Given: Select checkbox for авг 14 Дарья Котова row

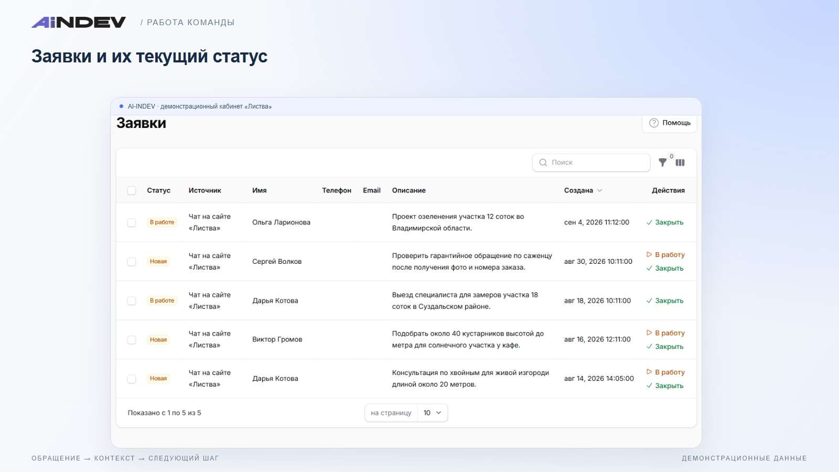Looking at the screenshot, I should point(132,379).
